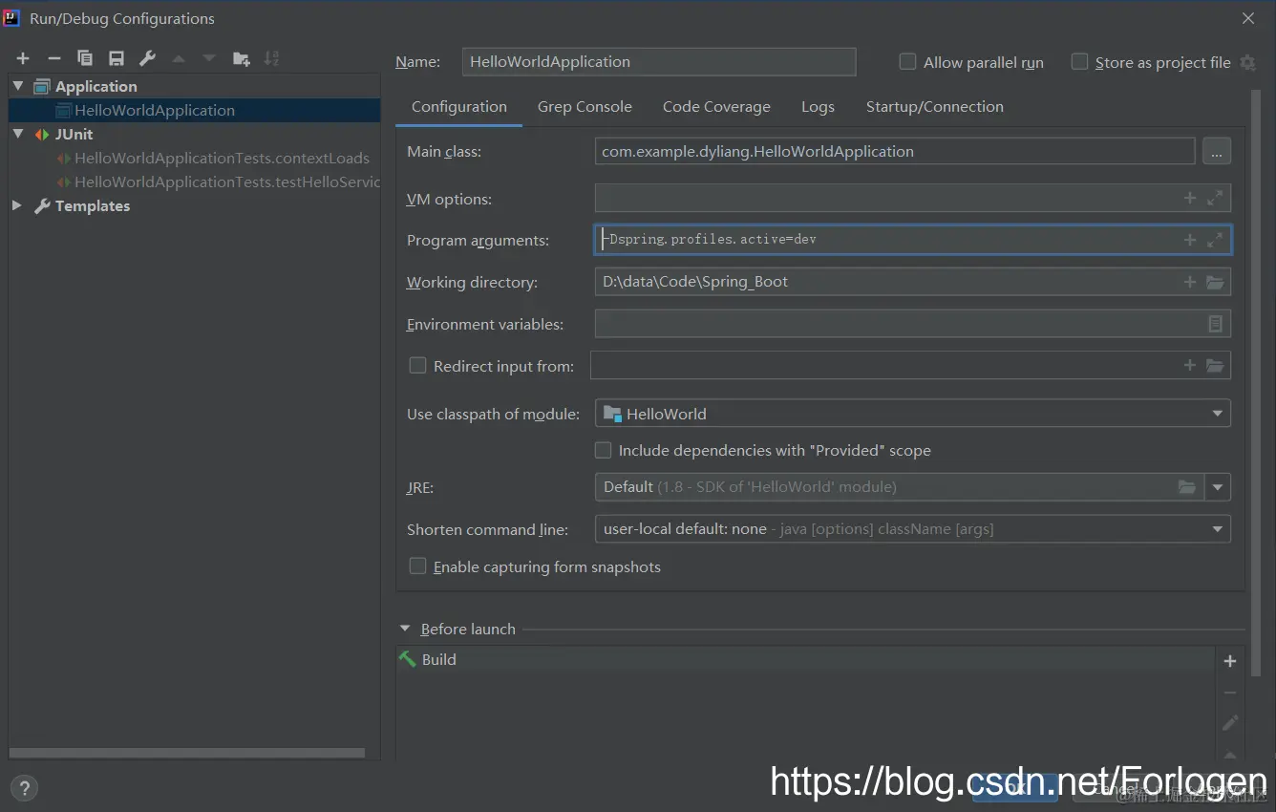
Task: Click the Name input field
Action: pos(658,62)
